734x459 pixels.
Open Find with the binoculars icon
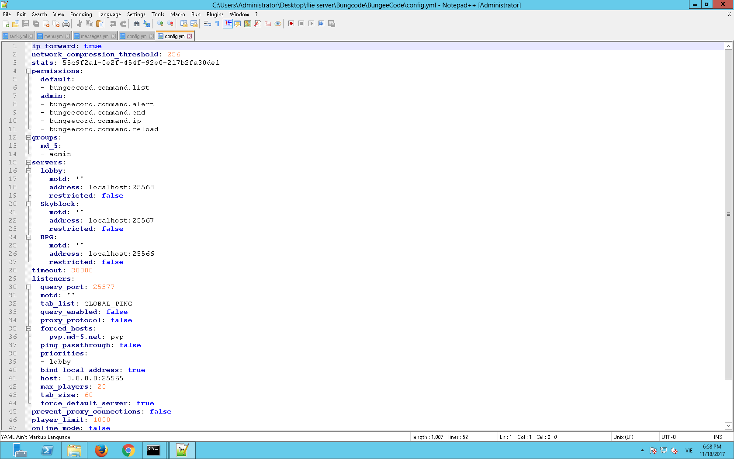point(136,24)
